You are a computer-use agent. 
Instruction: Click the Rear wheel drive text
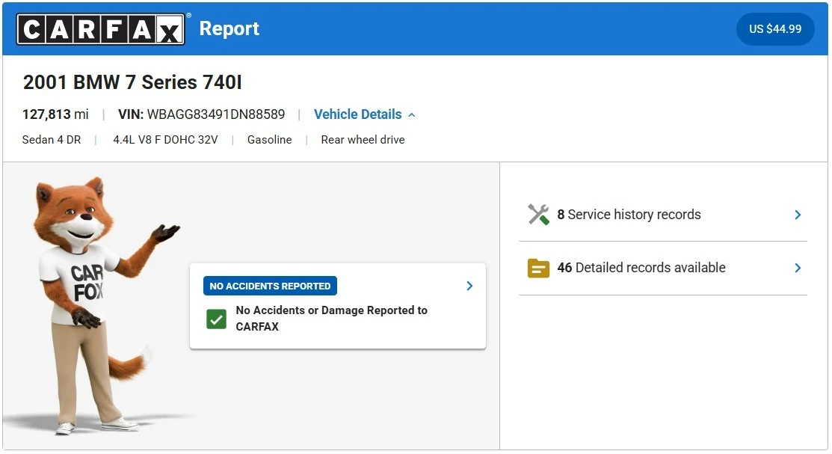[363, 140]
